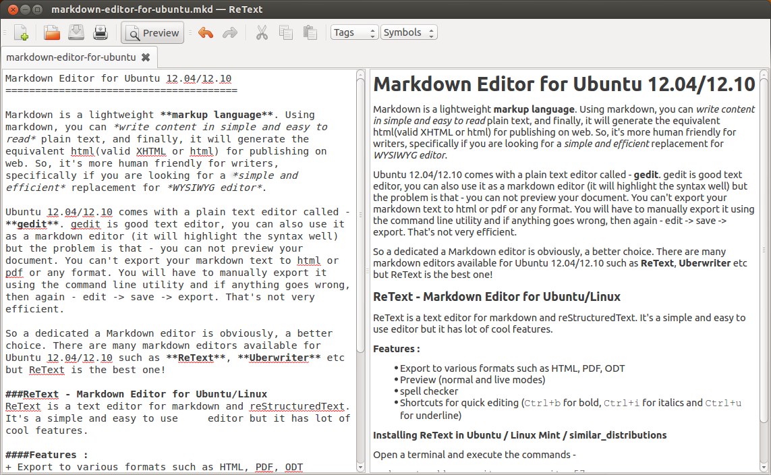Click the '###ReText - Markdown Editor for Ubuntu/Linux' source line
771x475 pixels.
click(136, 394)
